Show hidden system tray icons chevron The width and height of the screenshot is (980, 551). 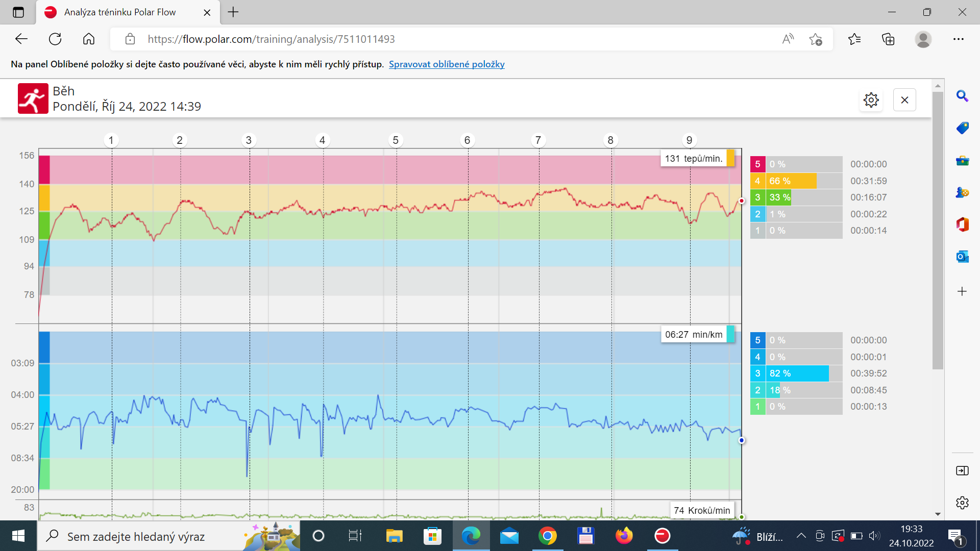(801, 536)
